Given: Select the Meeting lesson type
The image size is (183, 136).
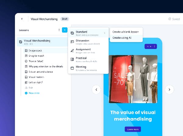Looking at the screenshot, I should (x=88, y=68).
